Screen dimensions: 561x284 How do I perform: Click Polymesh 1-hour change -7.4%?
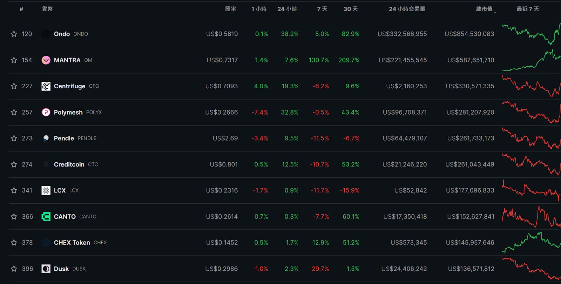[260, 112]
